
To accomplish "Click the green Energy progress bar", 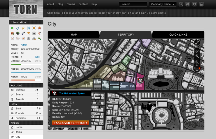I will (16, 64).
